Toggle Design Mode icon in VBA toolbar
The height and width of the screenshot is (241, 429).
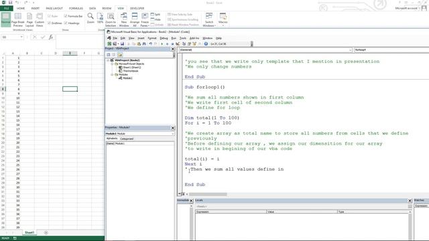click(178, 44)
